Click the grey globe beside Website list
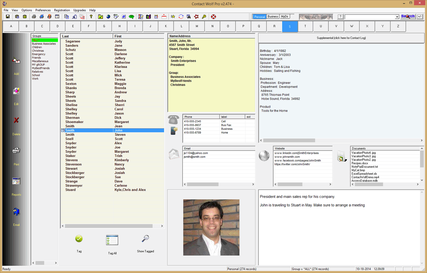The width and height of the screenshot is (427, 273). click(x=264, y=156)
